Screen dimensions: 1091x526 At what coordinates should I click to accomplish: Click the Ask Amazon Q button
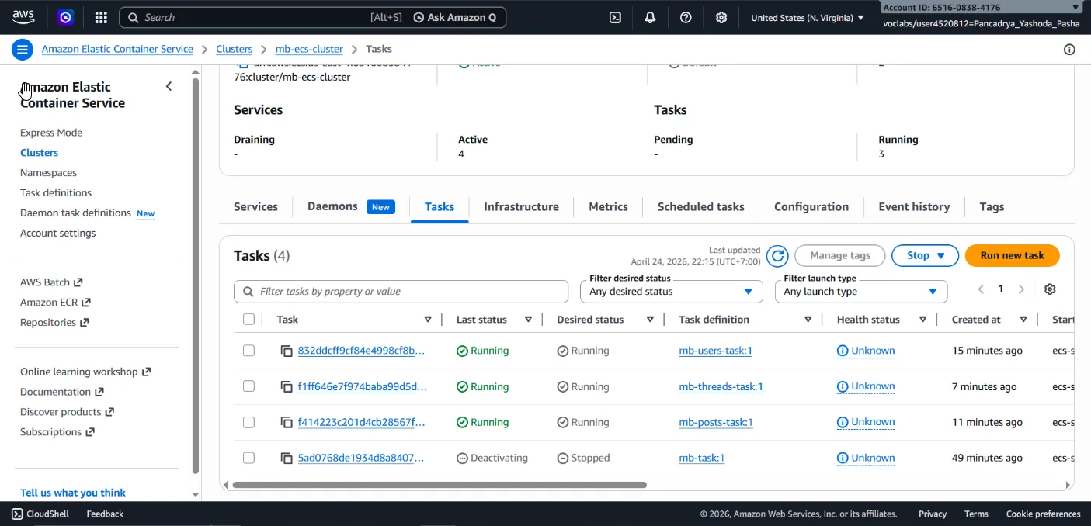(x=455, y=17)
